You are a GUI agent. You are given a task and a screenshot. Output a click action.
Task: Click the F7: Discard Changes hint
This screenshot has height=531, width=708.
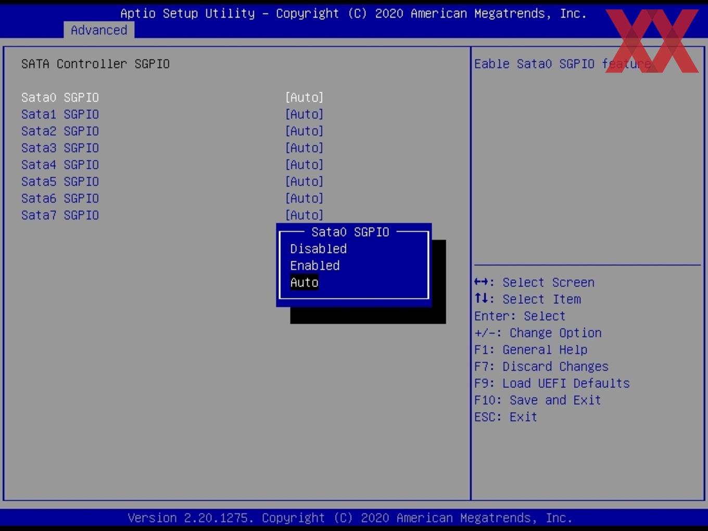[x=541, y=366]
